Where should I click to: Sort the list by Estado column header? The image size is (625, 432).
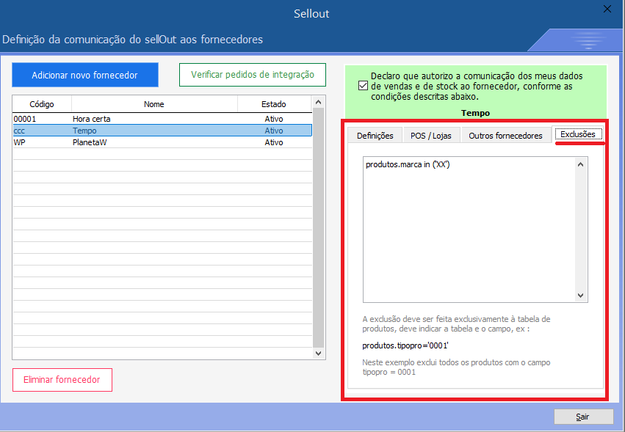(273, 104)
